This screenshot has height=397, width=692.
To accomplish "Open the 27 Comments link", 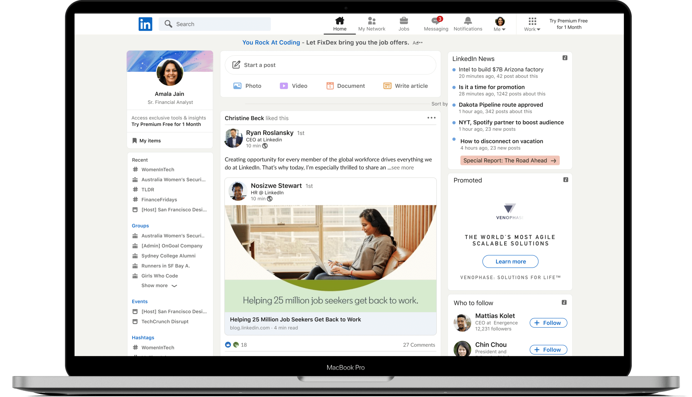I will click(x=419, y=345).
